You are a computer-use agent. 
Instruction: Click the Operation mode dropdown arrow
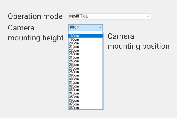[x=148, y=17]
